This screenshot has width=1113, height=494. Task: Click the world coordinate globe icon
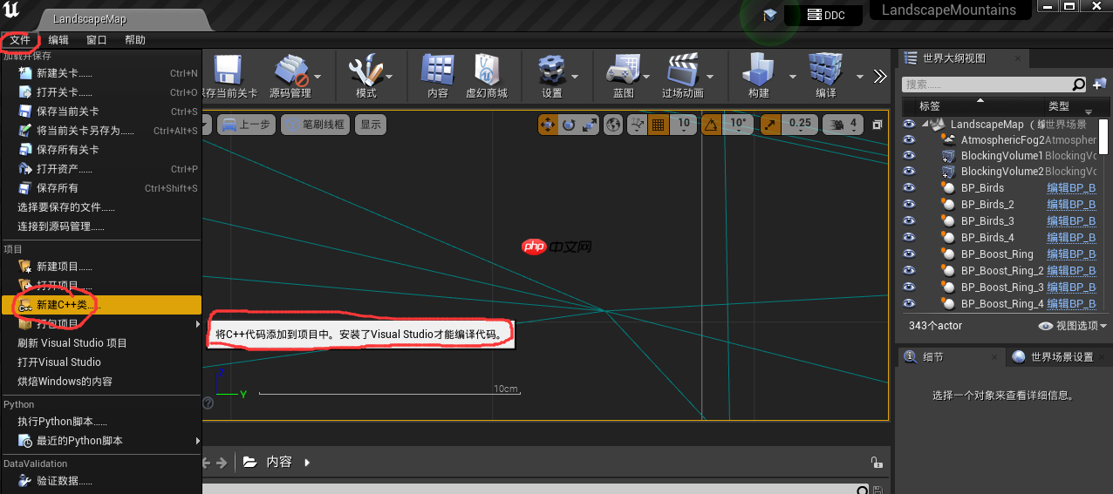pyautogui.click(x=614, y=125)
